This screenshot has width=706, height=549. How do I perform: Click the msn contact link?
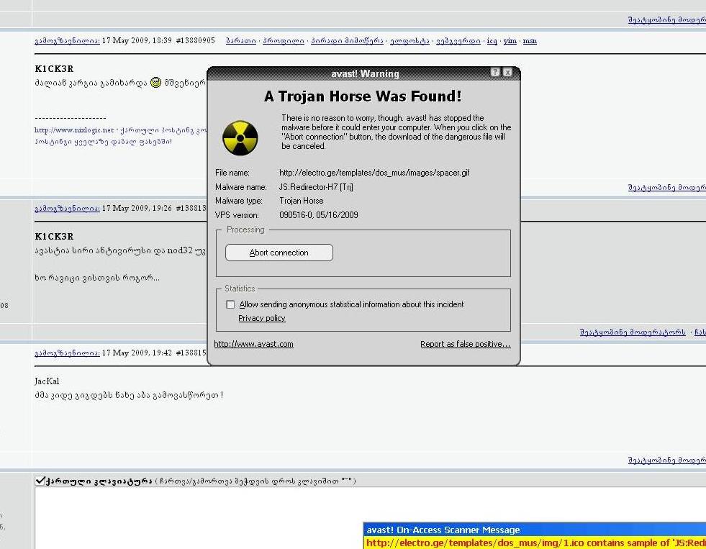click(530, 41)
